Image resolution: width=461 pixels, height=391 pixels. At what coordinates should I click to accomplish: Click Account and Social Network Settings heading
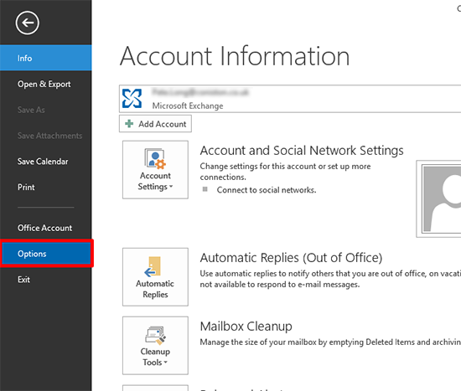coord(302,151)
